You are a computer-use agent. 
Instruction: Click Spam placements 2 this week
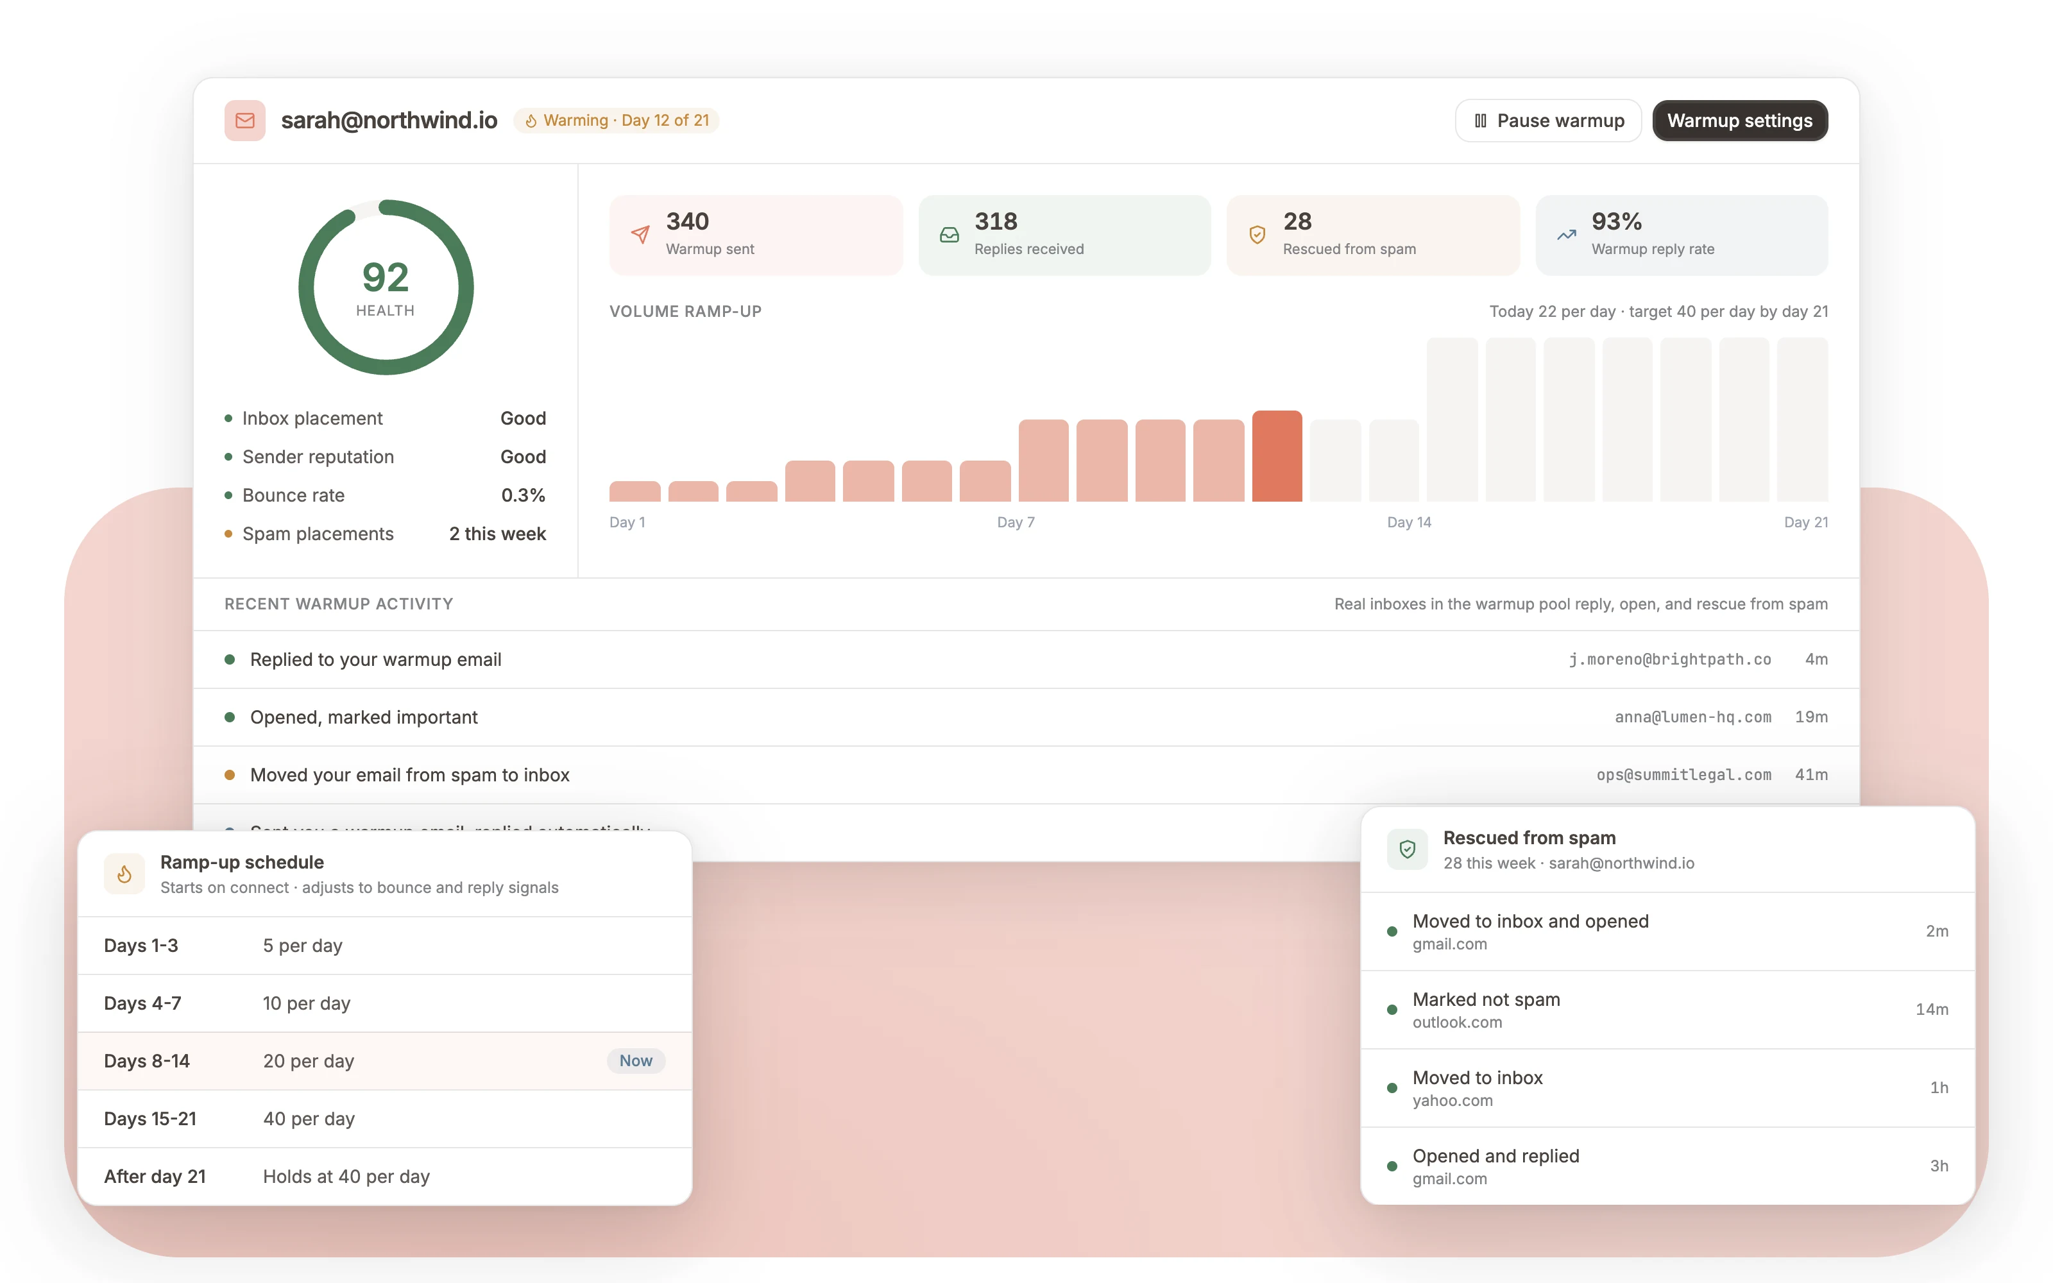pos(385,534)
